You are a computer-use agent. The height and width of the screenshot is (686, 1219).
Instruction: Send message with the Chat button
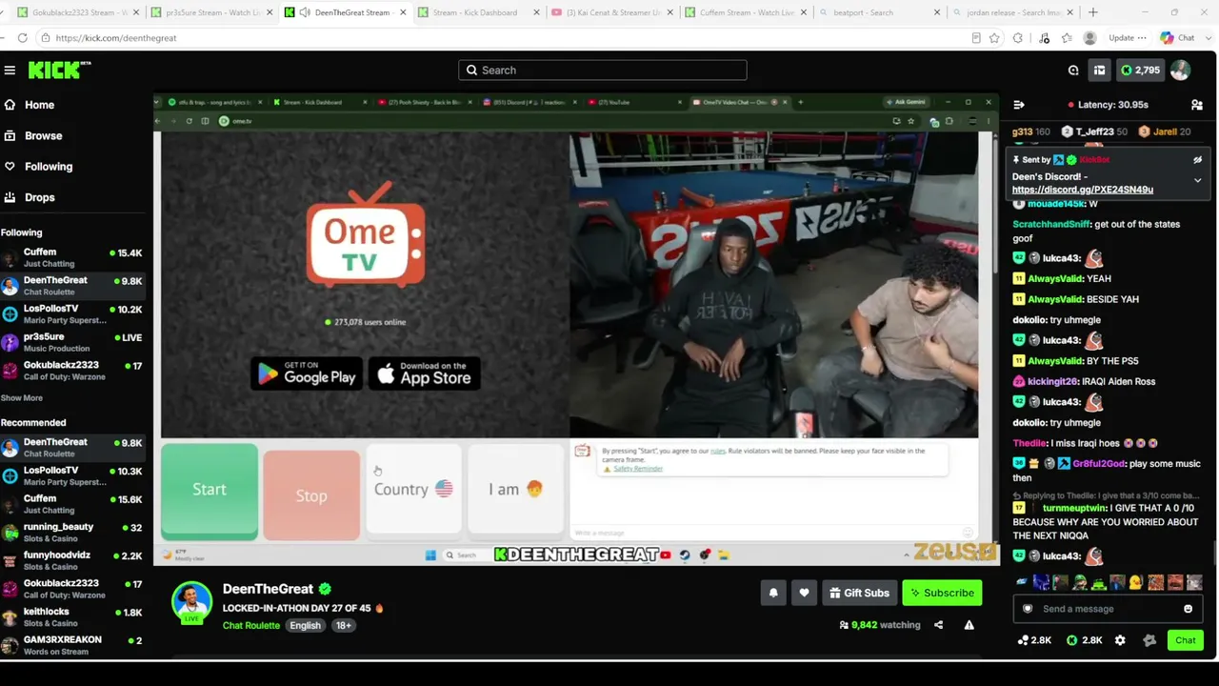click(1186, 640)
